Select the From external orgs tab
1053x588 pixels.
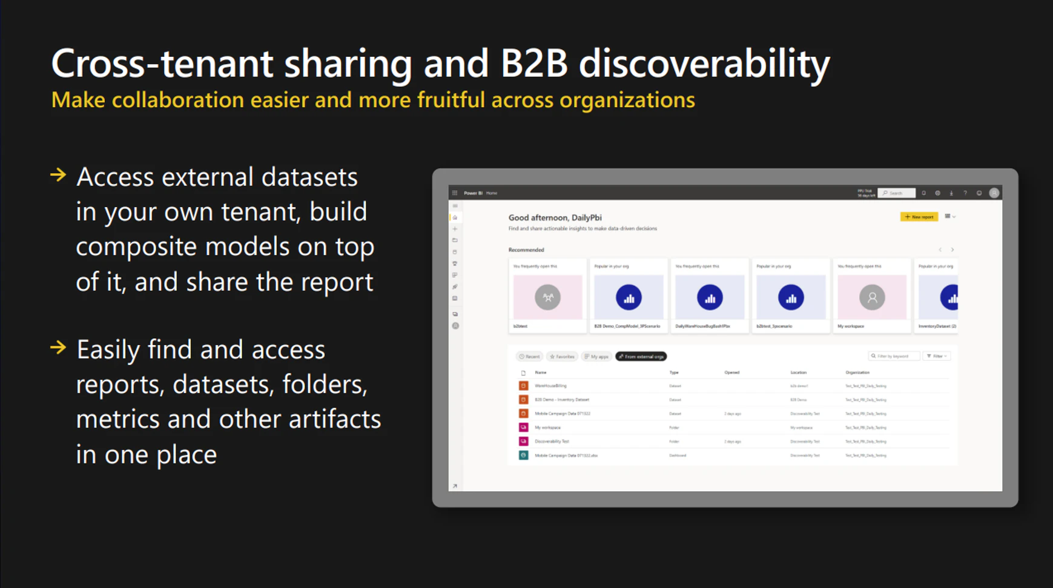point(641,357)
